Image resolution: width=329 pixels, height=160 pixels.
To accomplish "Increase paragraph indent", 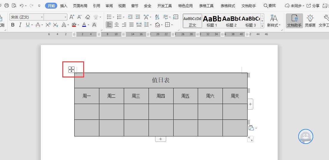I will (138, 17).
